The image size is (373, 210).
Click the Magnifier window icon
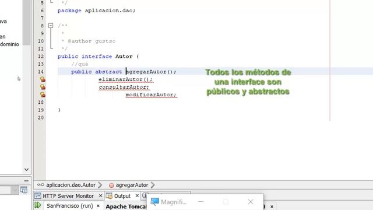click(x=154, y=202)
